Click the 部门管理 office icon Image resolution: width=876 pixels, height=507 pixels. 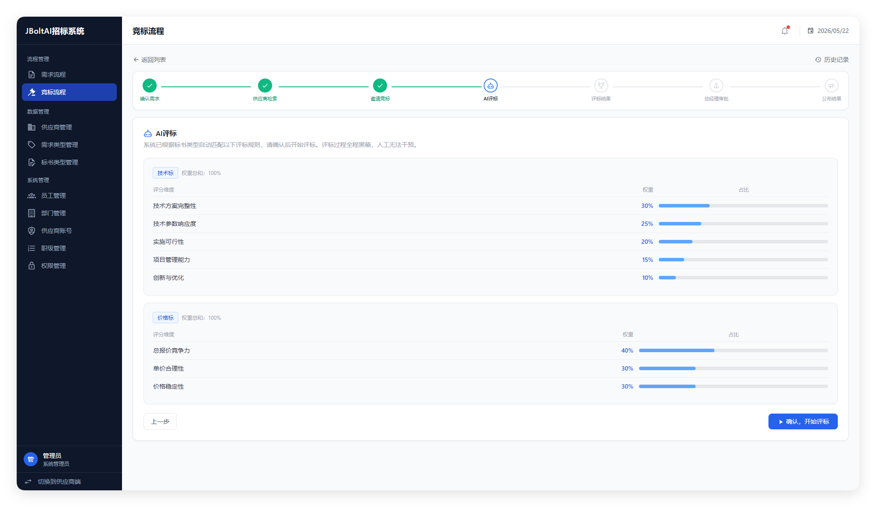32,213
